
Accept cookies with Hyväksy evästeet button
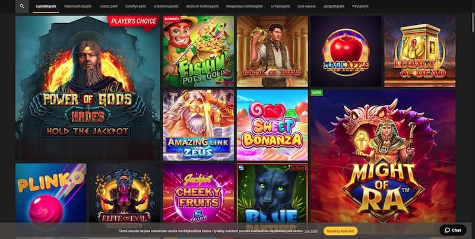pos(340,231)
